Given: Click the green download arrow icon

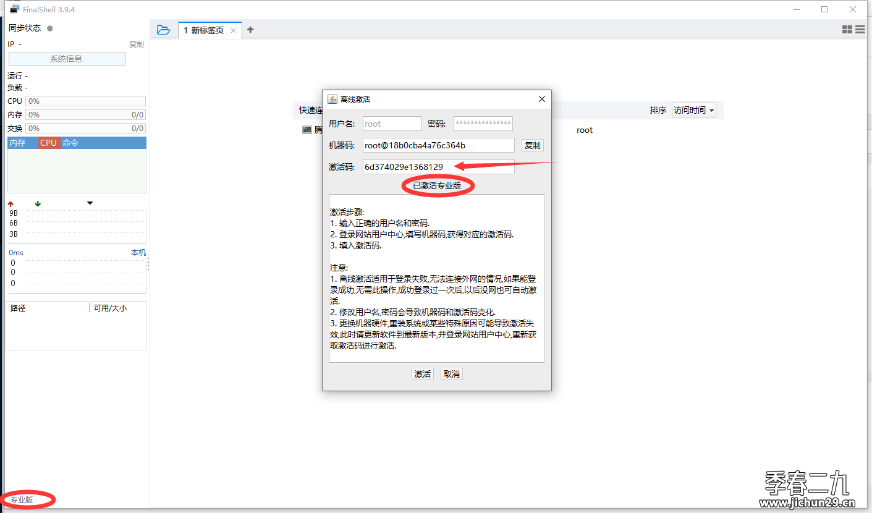Looking at the screenshot, I should click(x=38, y=203).
